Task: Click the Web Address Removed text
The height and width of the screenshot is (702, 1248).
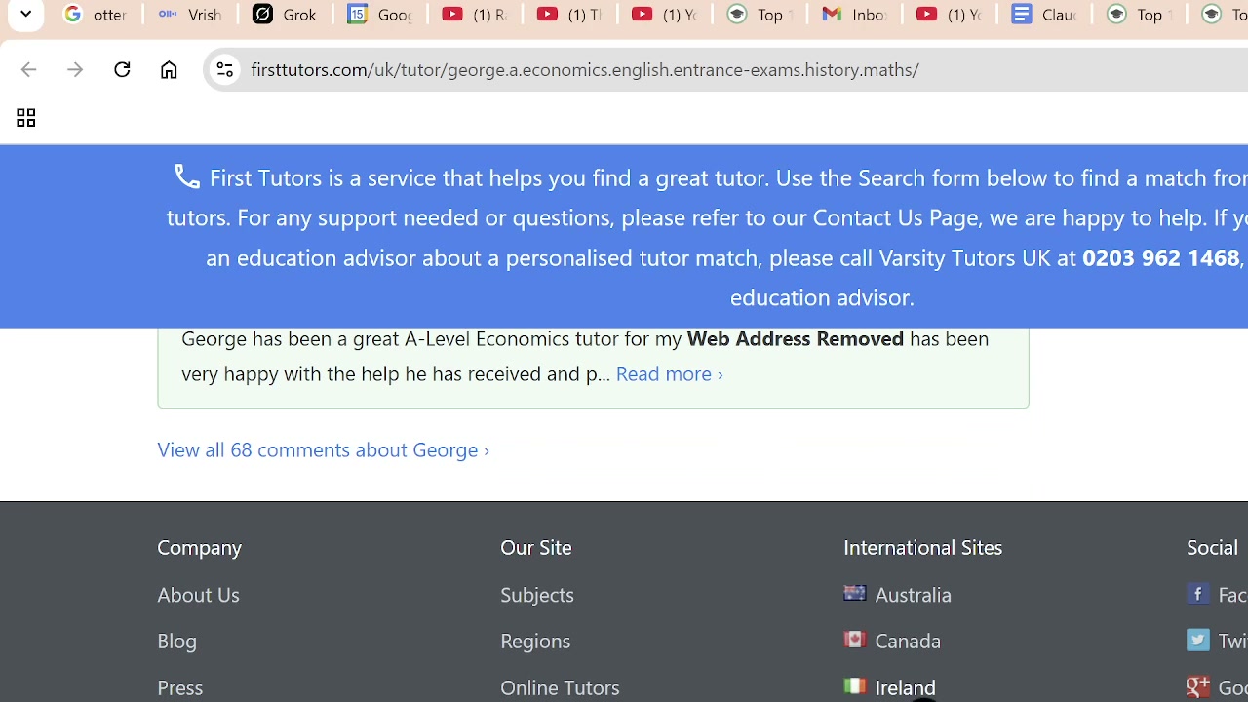Action: 796,338
